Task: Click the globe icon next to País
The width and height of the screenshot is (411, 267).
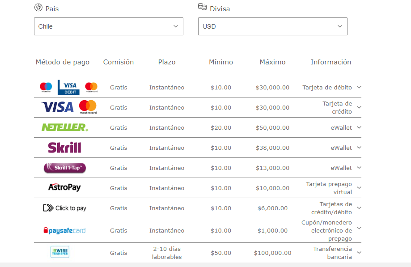Action: 38,7
